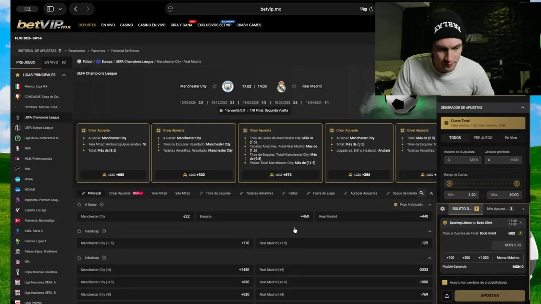
Task: Star the A Ganar market
Action: point(79,204)
